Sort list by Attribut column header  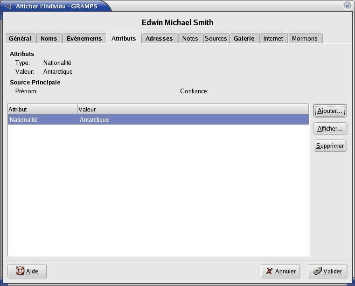pos(42,109)
